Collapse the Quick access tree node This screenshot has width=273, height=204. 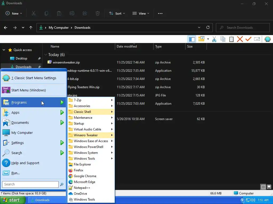pyautogui.click(x=4, y=50)
